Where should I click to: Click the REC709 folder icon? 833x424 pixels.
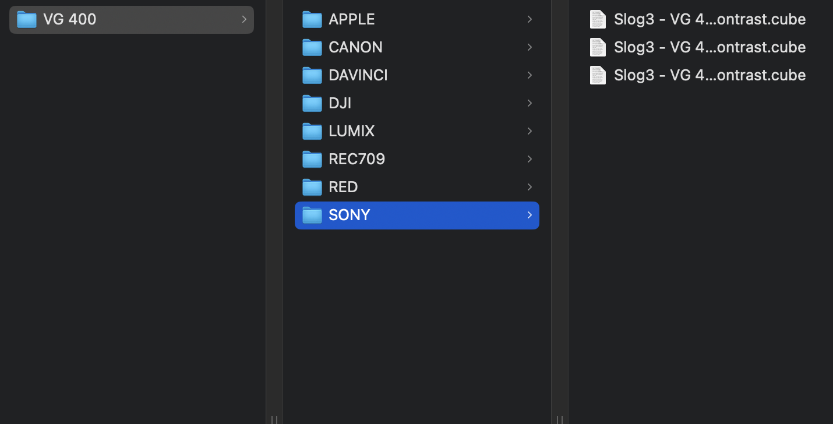pos(312,160)
